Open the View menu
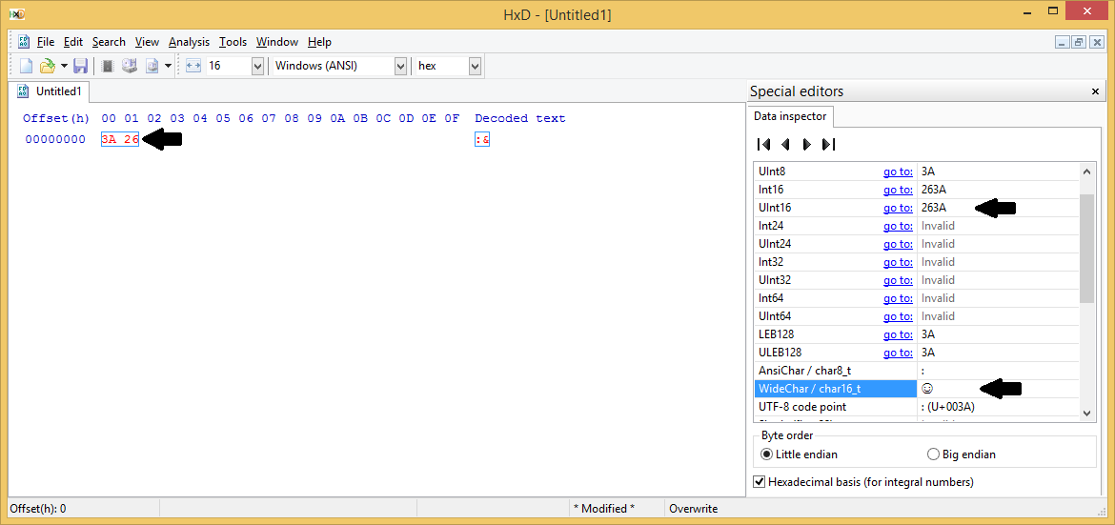Screen dimensions: 1115x525 [147, 42]
